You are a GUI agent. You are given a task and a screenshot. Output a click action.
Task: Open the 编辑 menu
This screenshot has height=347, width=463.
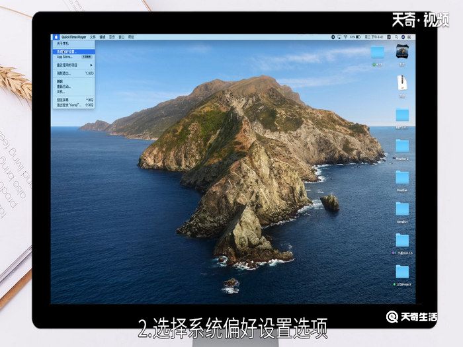pos(102,37)
